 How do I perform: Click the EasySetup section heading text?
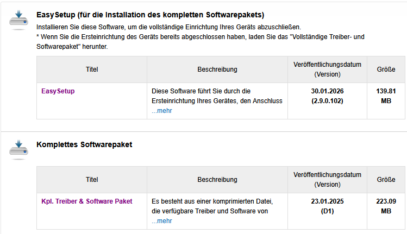click(x=151, y=14)
